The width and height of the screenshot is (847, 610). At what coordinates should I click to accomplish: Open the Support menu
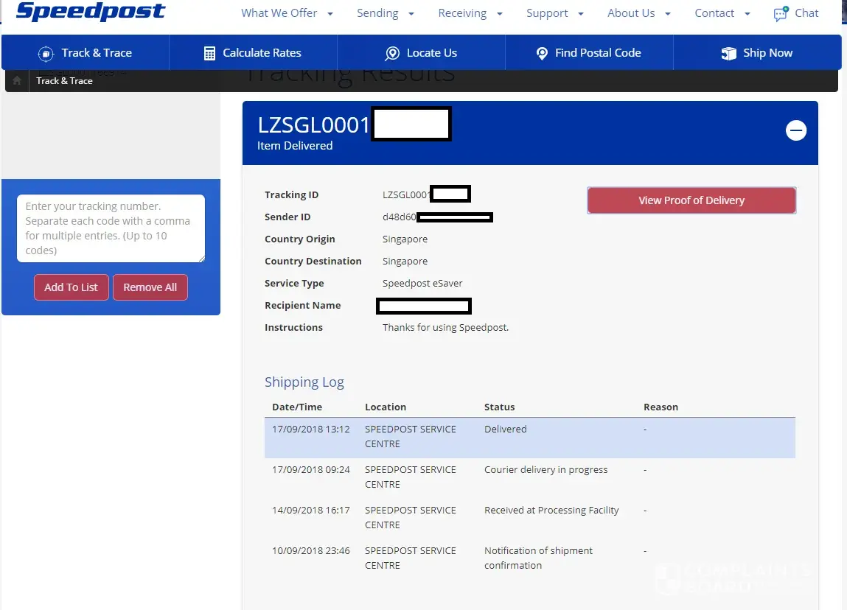coord(554,13)
